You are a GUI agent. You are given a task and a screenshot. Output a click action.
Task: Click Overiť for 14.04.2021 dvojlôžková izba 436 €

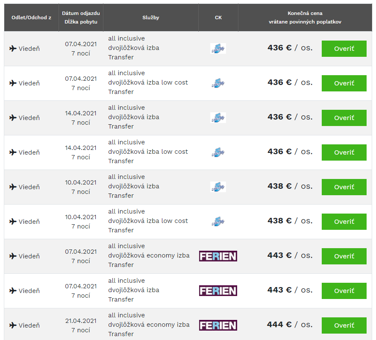click(344, 118)
